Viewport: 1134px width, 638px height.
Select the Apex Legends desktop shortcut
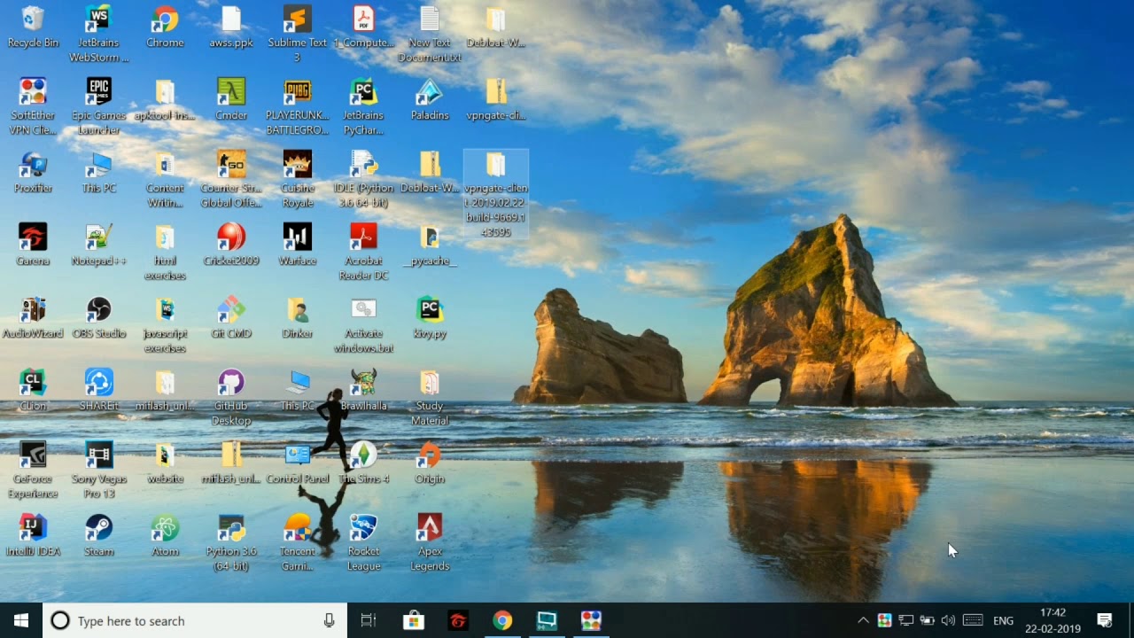430,542
